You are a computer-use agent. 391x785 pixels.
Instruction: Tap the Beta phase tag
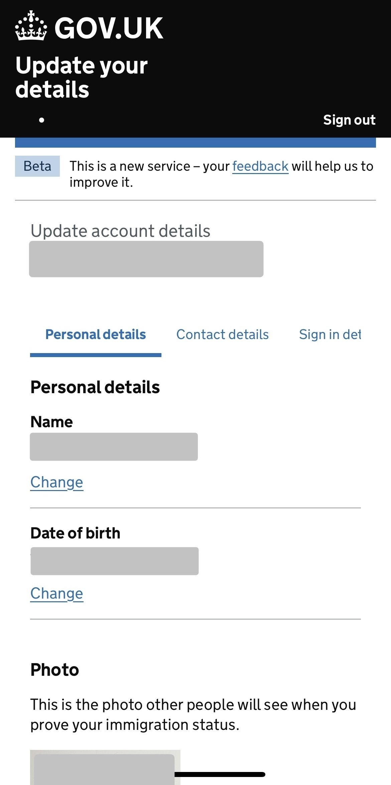[x=37, y=166]
